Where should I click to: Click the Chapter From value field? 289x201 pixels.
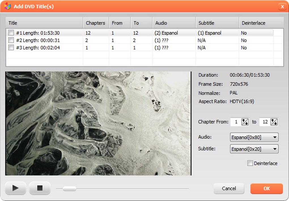point(236,122)
